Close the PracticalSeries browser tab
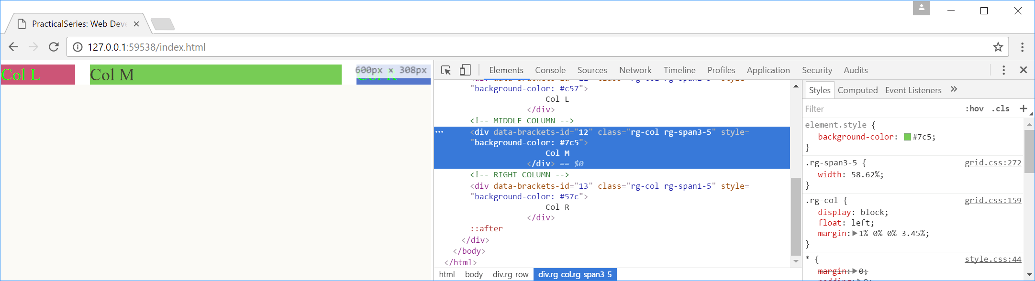1035x281 pixels. point(136,24)
